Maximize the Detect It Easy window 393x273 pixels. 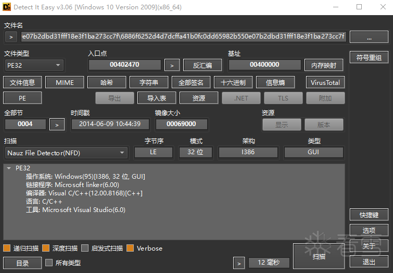pos(359,7)
